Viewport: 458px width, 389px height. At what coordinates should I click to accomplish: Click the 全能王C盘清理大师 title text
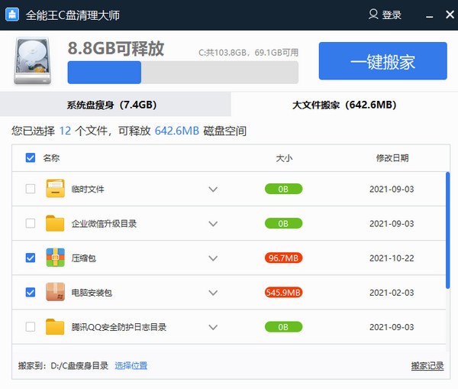click(x=73, y=15)
